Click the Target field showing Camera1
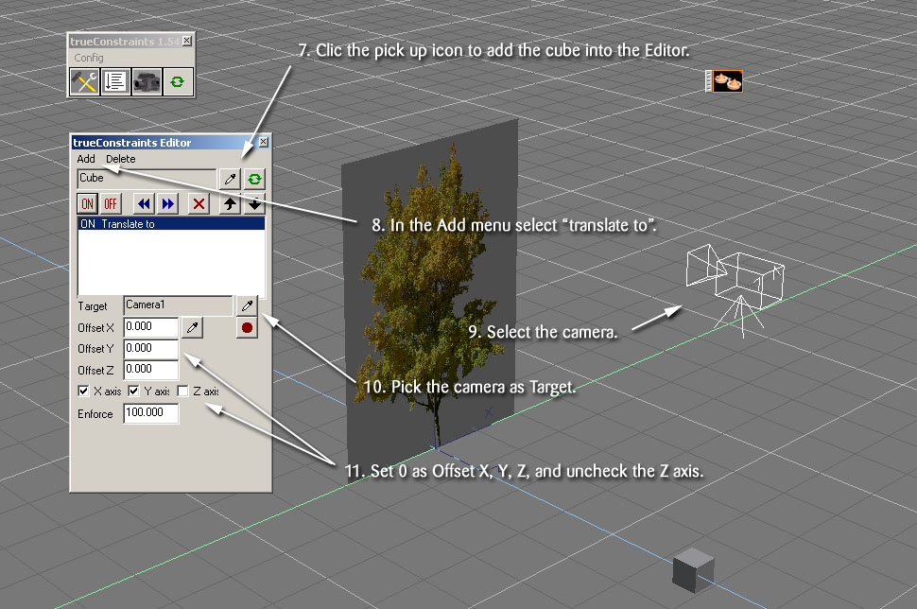Viewport: 917px width, 609px height. click(x=178, y=305)
